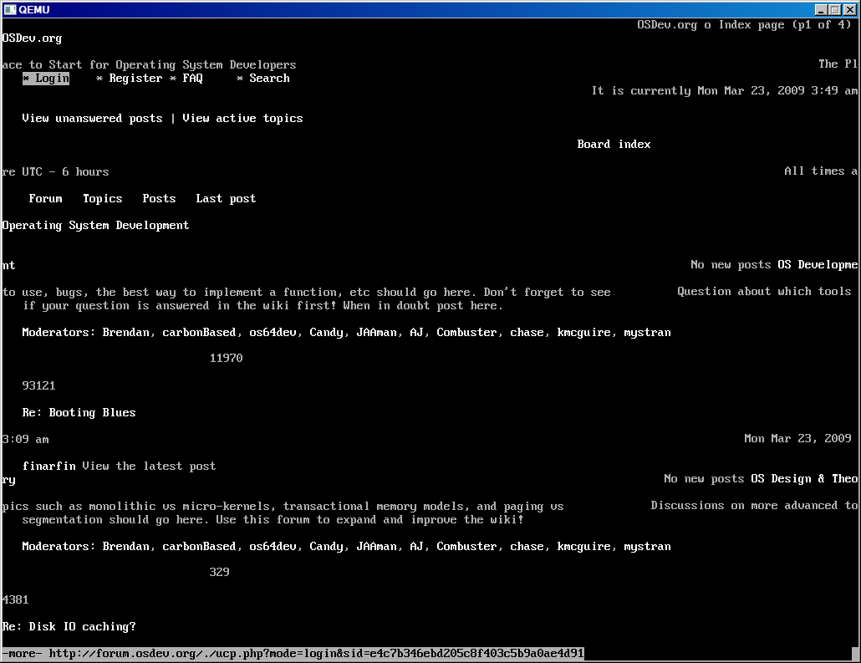Open the 'Operating System Development' category
The image size is (861, 663).
(x=95, y=225)
